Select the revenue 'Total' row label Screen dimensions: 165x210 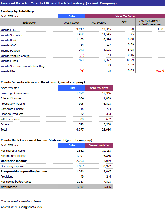[x=4, y=130]
